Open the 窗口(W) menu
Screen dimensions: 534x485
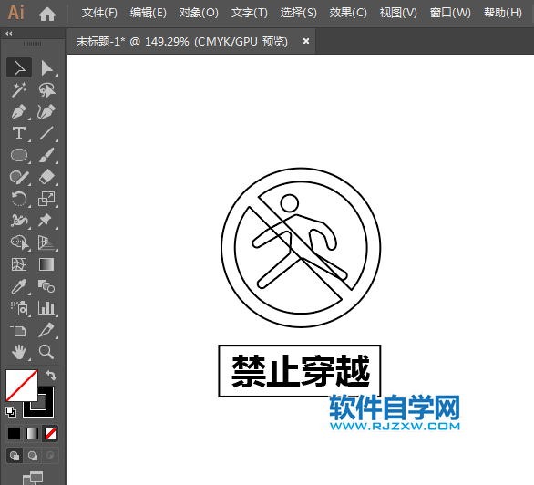pyautogui.click(x=450, y=13)
